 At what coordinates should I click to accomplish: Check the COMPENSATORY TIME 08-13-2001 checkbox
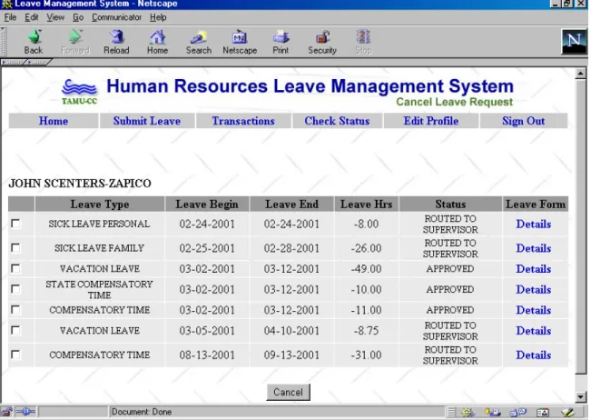click(x=15, y=355)
